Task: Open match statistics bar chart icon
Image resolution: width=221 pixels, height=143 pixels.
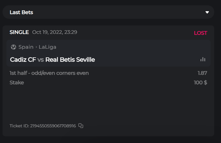Action: 203,59
